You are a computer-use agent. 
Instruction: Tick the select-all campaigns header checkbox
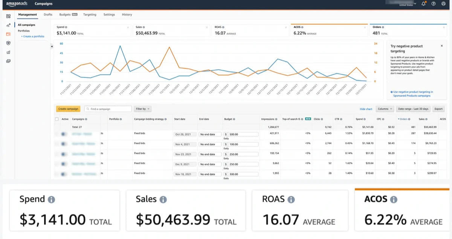[x=57, y=119]
